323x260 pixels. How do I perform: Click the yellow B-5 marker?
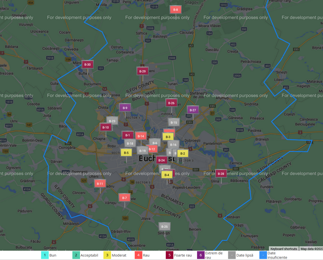click(126, 153)
